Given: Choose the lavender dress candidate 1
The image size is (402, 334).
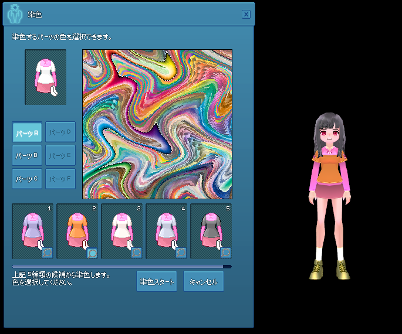Looking at the screenshot, I should (x=32, y=231).
